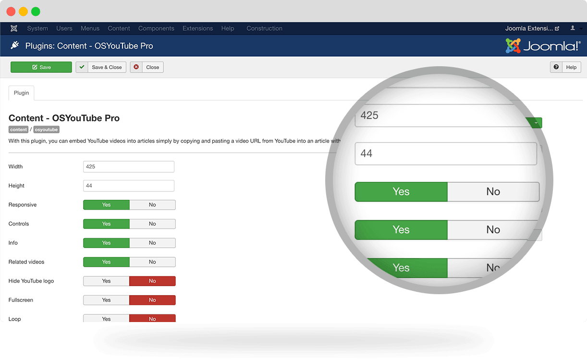Screen dimensions: 587x359
Task: Click the 'Responsive' field label
Action: (23, 205)
